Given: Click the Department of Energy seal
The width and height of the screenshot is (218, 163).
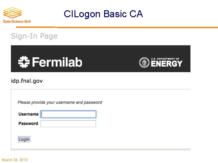Looking at the screenshot, I should click(x=144, y=62).
